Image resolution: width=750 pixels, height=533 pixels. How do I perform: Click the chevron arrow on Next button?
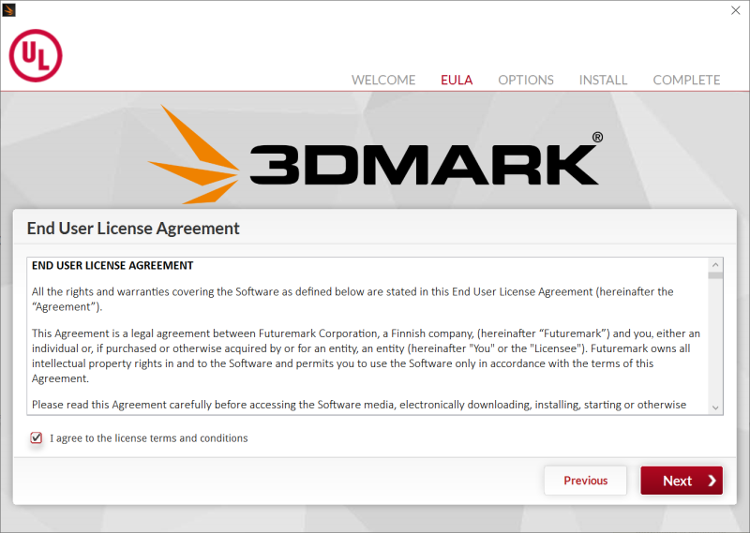tap(712, 481)
